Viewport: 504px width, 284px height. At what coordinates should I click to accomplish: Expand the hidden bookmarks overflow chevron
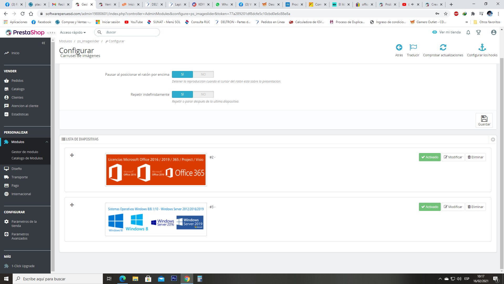pyautogui.click(x=466, y=22)
